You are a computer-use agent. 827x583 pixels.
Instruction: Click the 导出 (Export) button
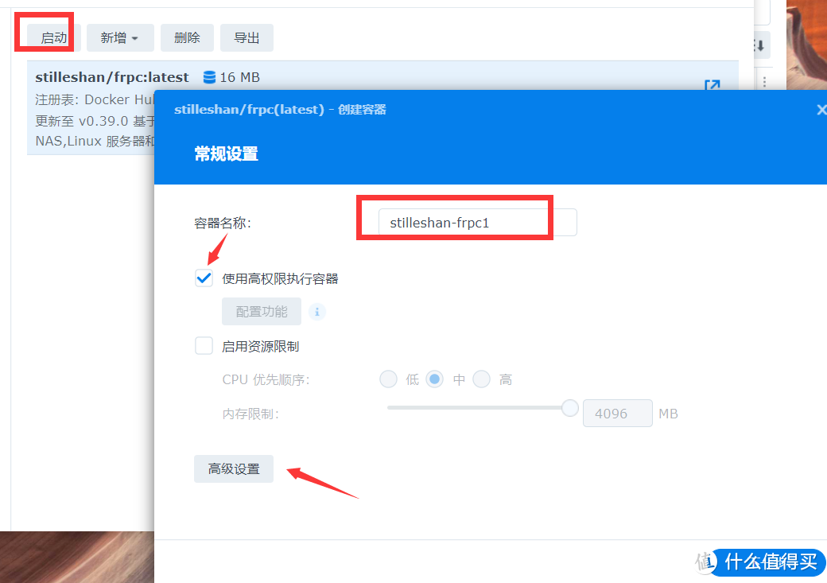point(247,38)
